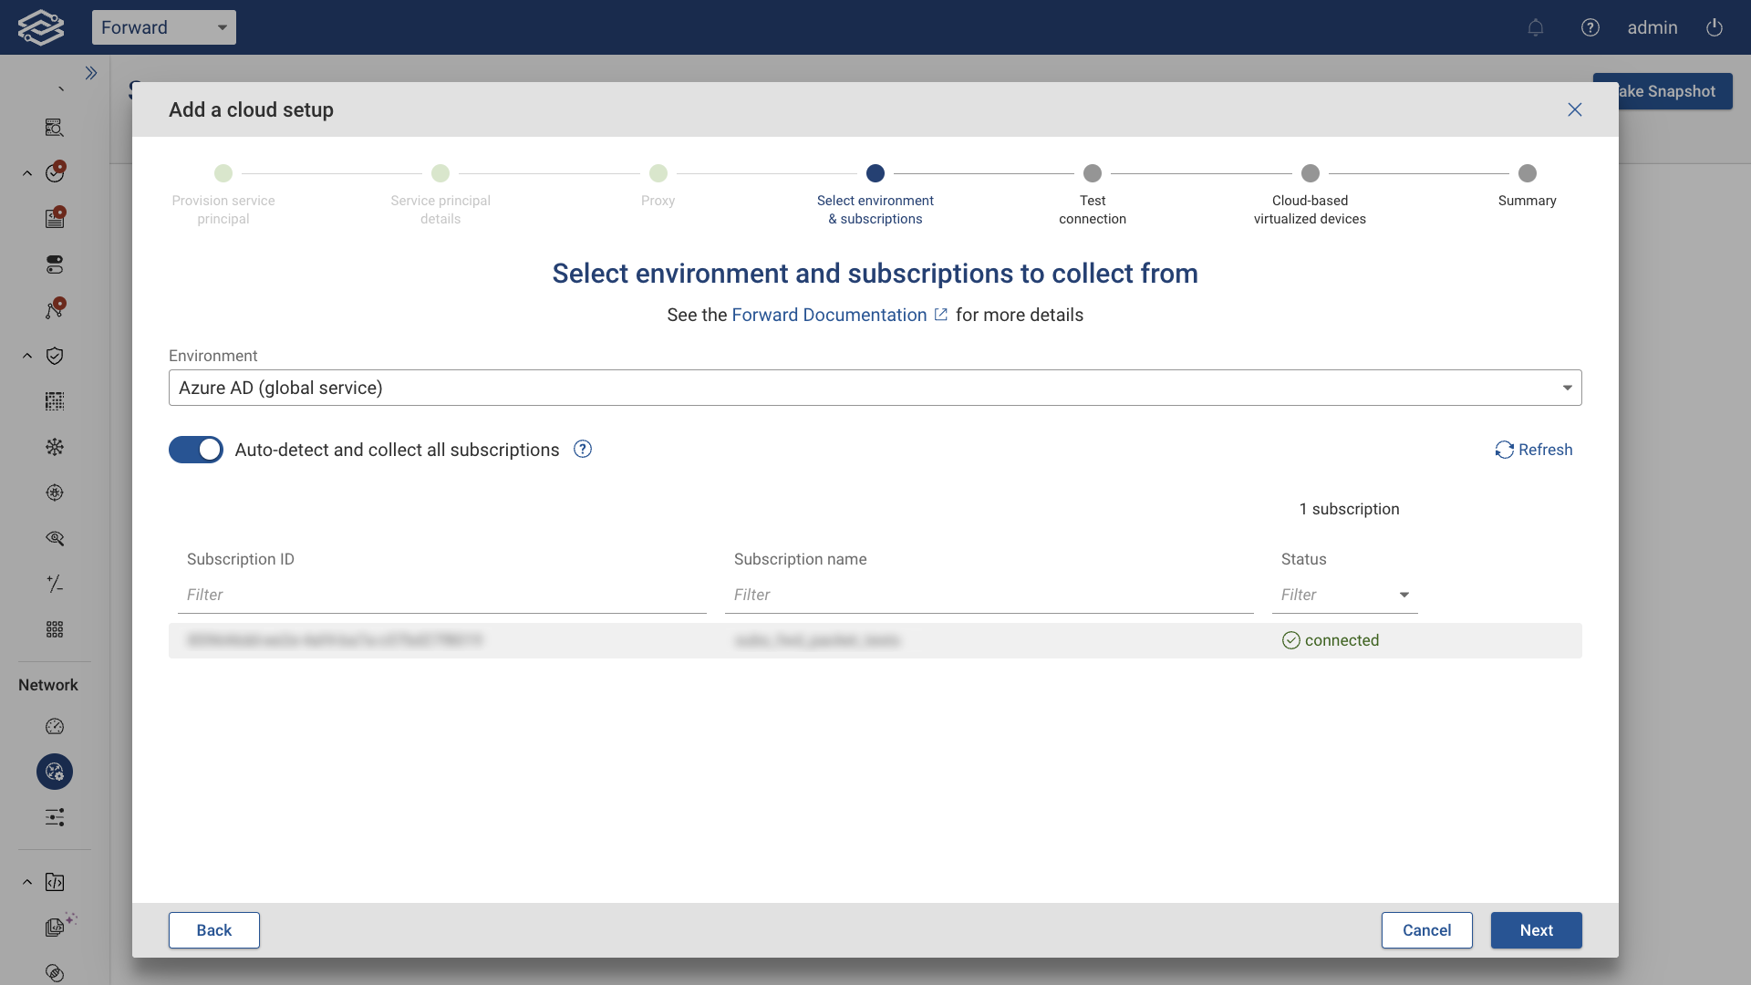Image resolution: width=1751 pixels, height=985 pixels.
Task: Click the Forward Documentation link
Action: [829, 315]
